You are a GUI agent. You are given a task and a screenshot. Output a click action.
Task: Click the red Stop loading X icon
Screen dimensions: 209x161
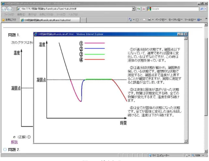(144, 9)
